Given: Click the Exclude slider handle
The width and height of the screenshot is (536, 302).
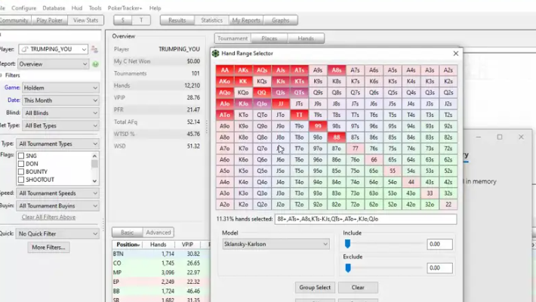Looking at the screenshot, I should tap(348, 268).
